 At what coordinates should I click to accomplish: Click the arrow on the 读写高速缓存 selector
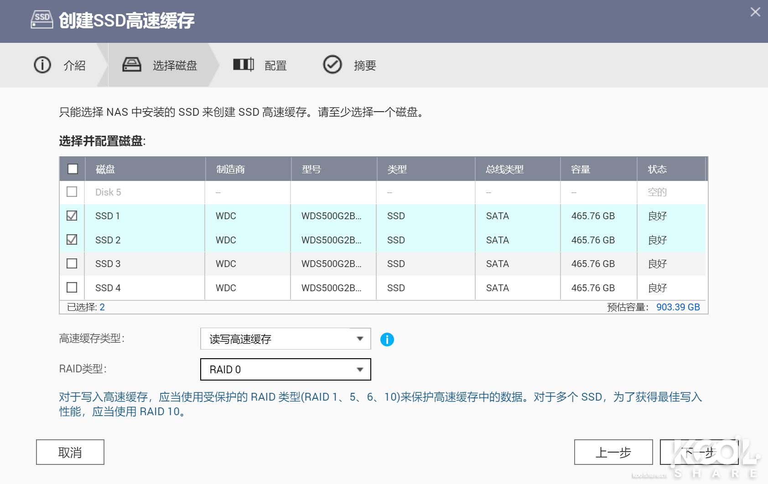[360, 339]
